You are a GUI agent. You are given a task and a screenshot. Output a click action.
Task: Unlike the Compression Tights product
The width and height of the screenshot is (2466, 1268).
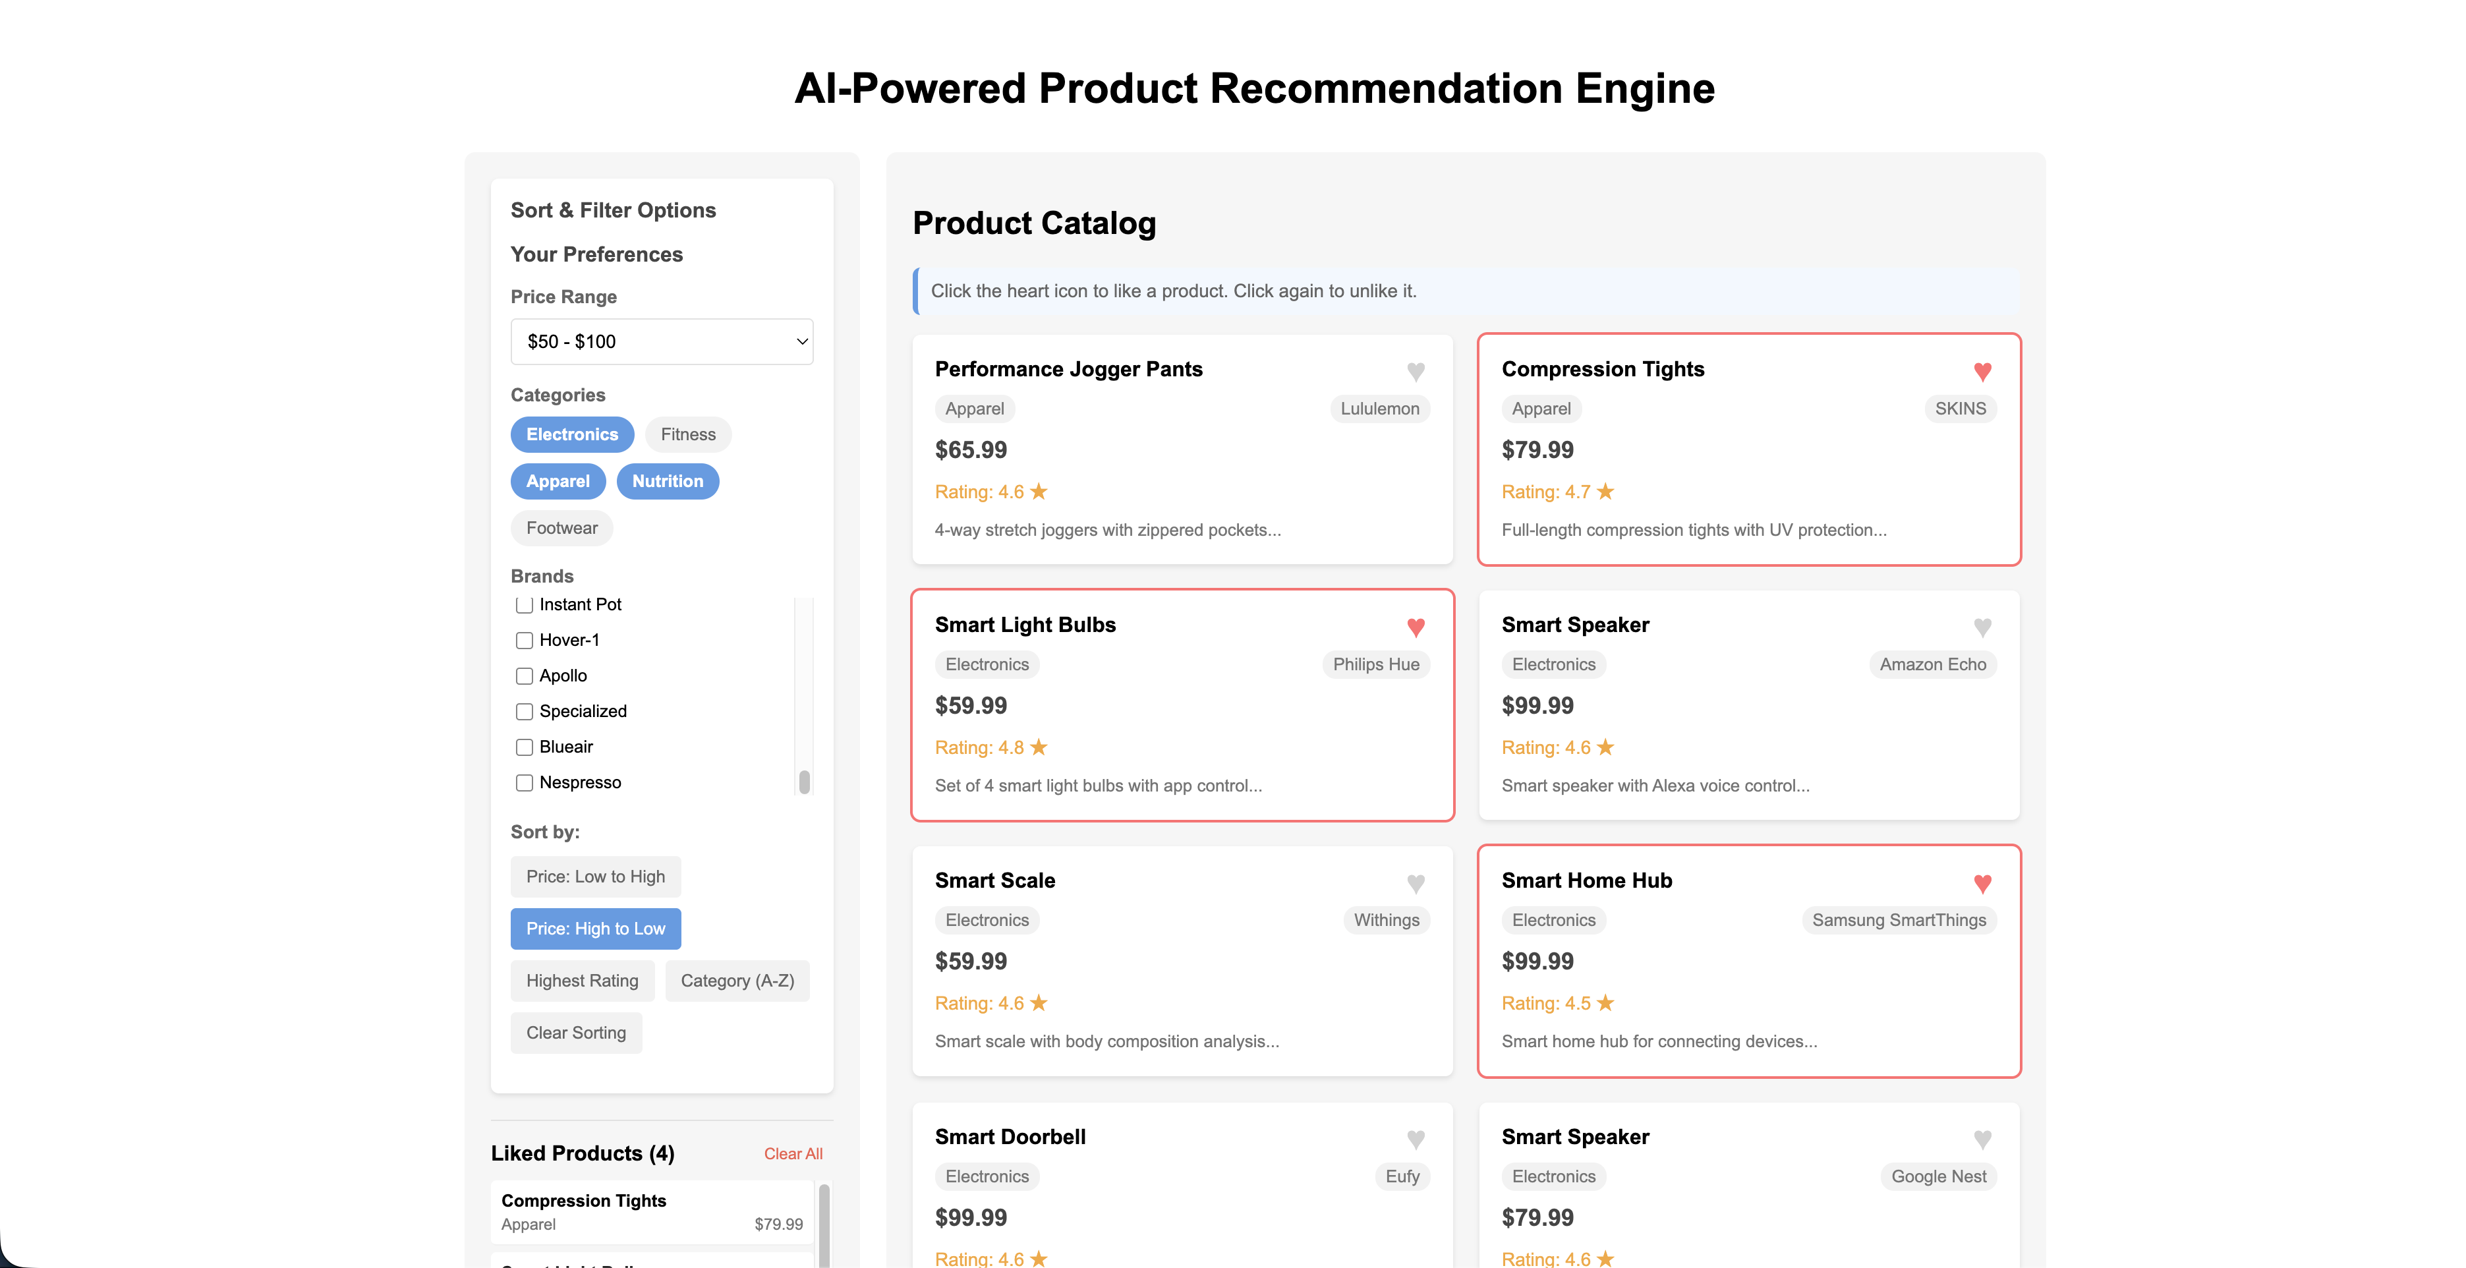[x=1982, y=372]
